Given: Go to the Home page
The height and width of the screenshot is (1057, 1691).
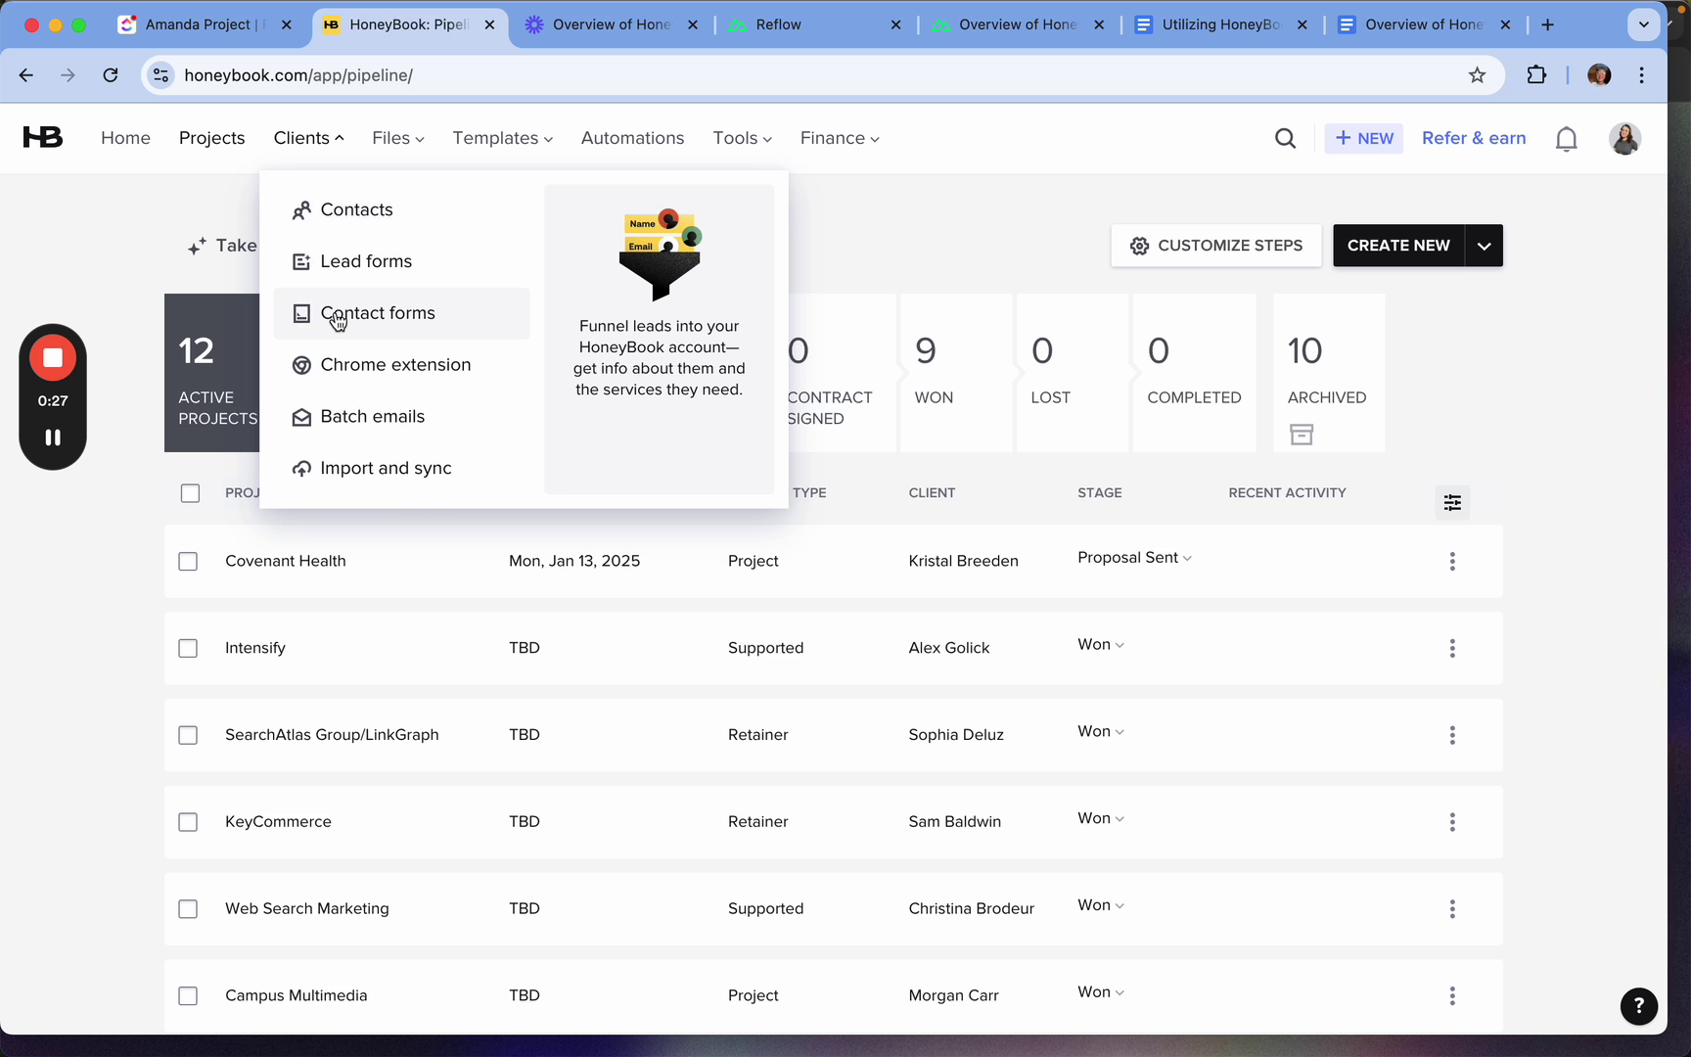Looking at the screenshot, I should coord(125,138).
